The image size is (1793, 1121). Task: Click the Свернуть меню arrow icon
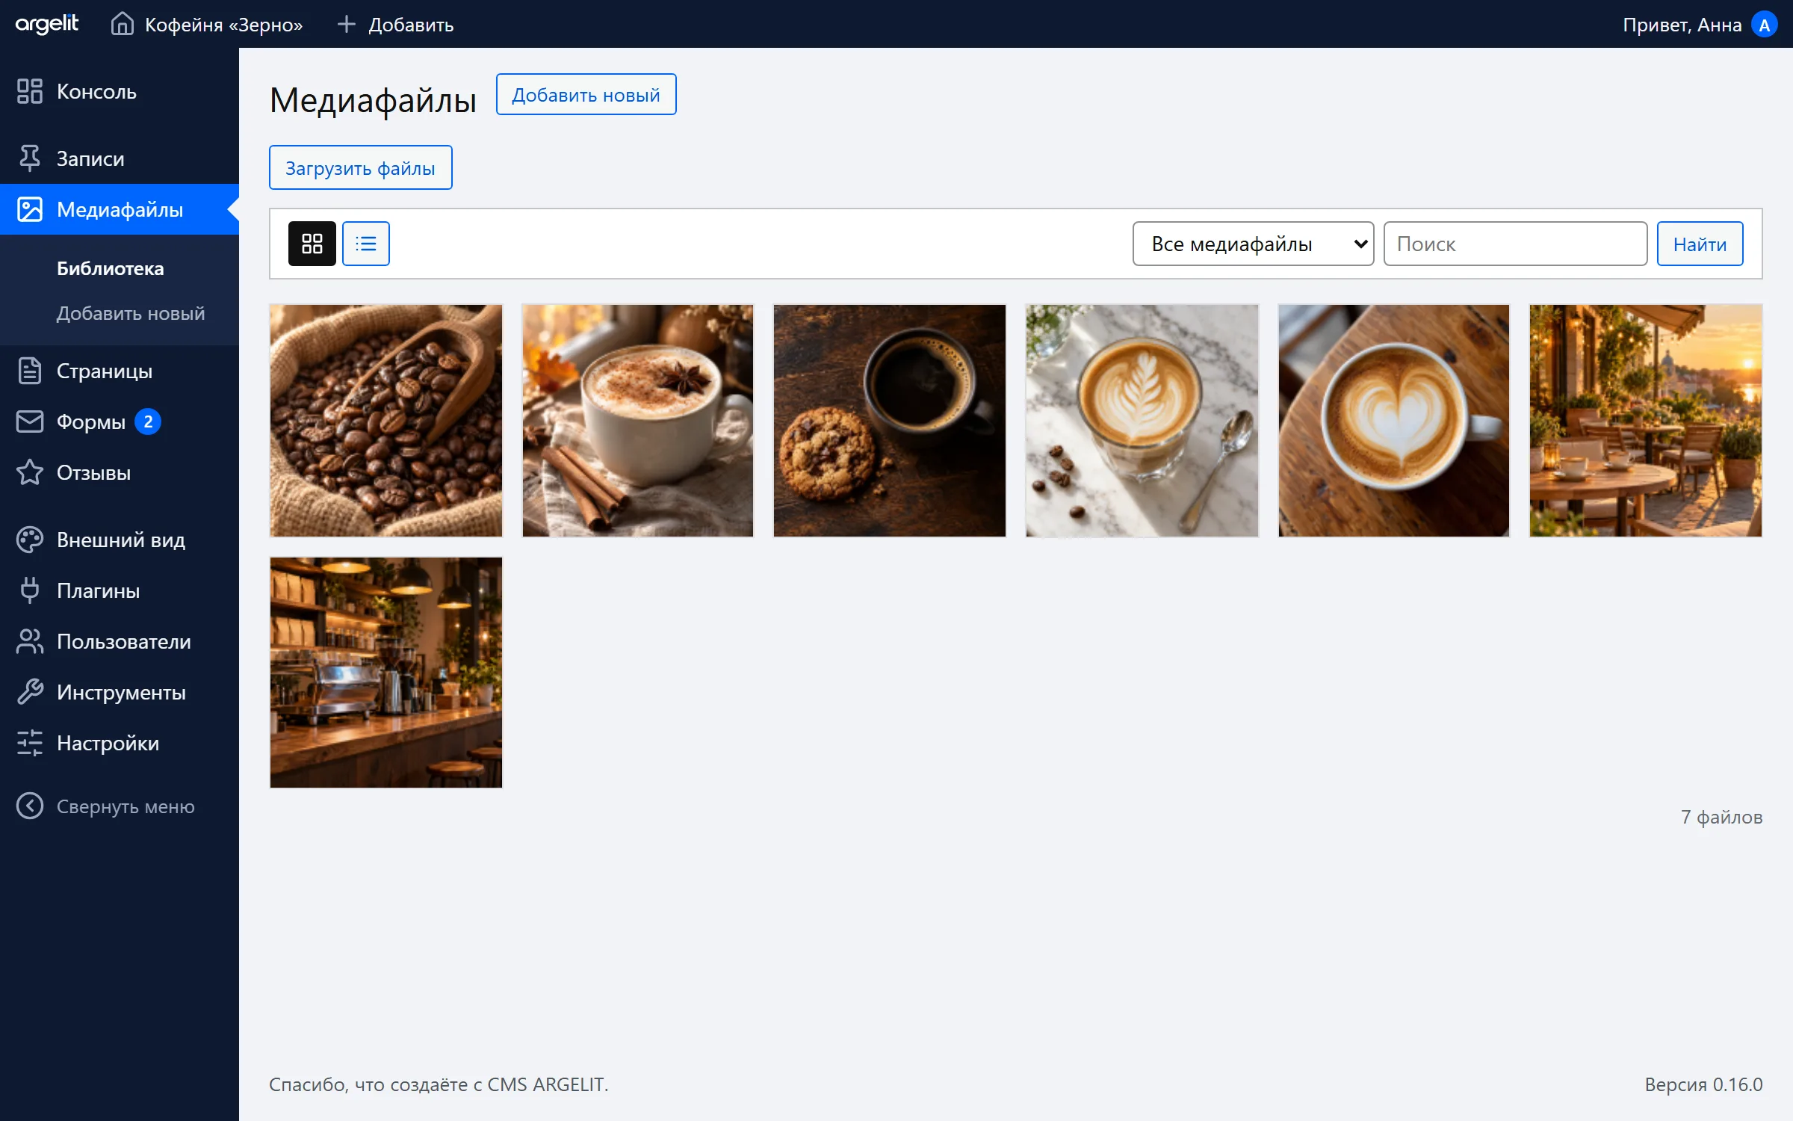30,806
